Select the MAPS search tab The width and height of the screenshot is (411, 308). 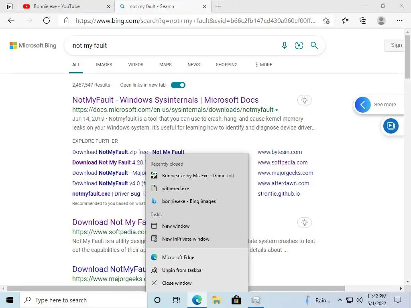pyautogui.click(x=165, y=65)
